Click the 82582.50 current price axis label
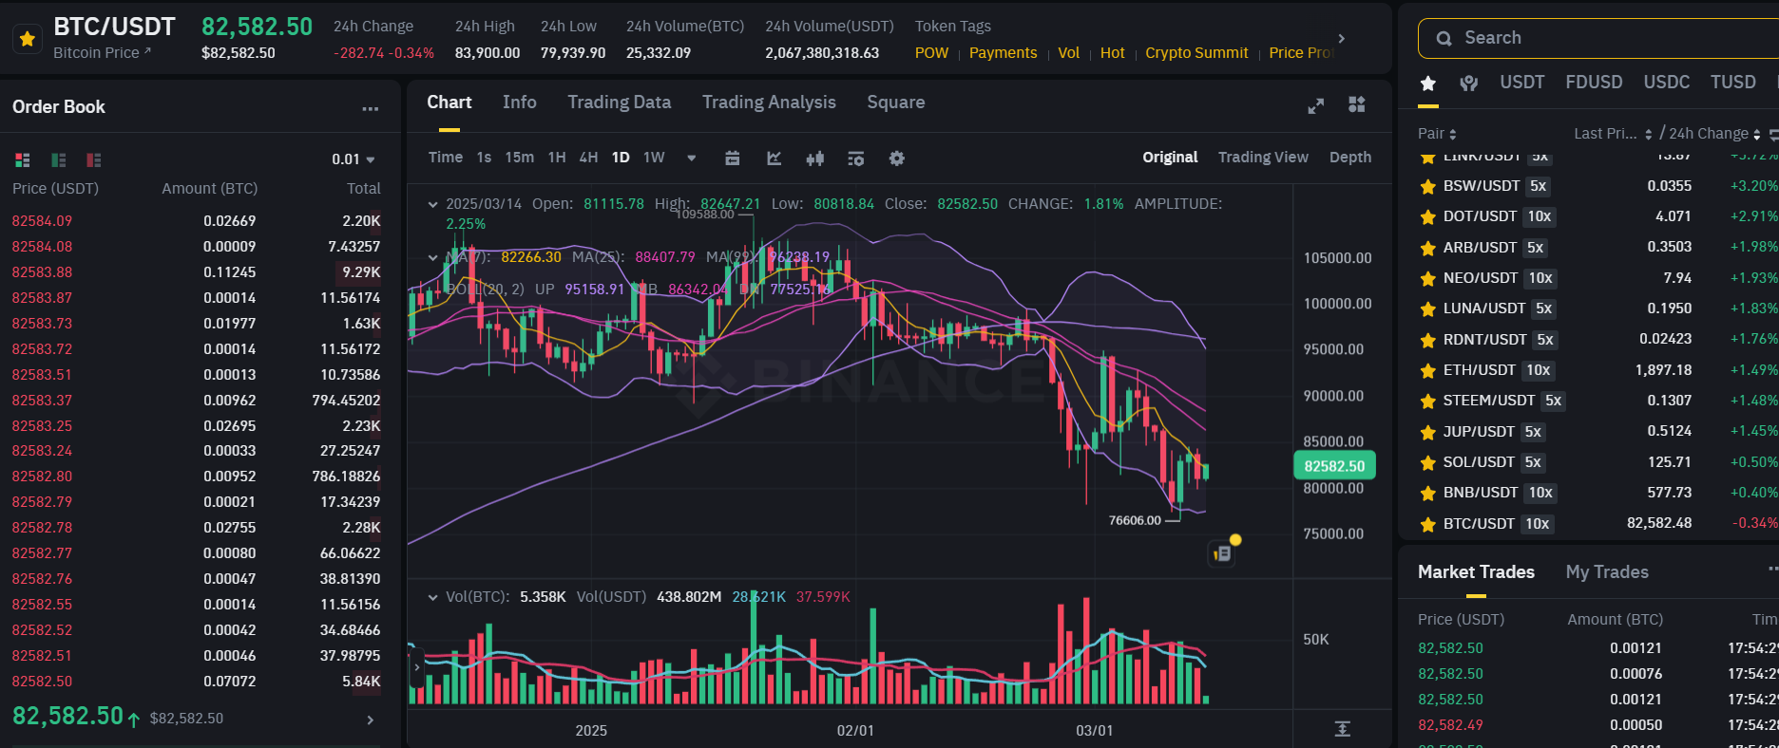This screenshot has width=1779, height=748. tap(1334, 466)
